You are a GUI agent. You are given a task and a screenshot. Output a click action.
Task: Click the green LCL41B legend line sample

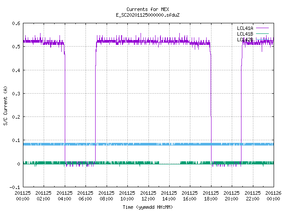coord(262,33)
